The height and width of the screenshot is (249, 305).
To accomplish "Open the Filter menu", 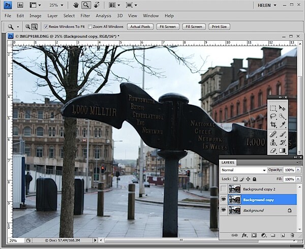I will pos(85,16).
